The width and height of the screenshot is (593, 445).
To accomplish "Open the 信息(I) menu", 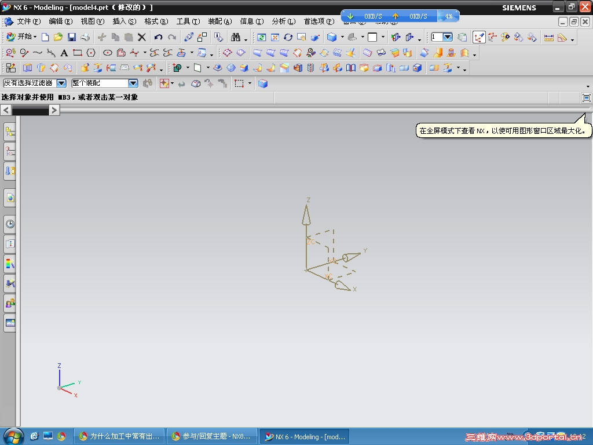I will point(251,21).
